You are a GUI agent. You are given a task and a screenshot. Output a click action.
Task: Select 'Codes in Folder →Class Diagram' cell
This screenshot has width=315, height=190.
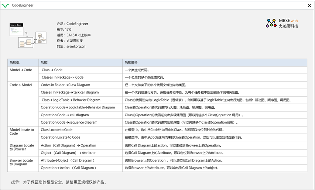point(81,85)
